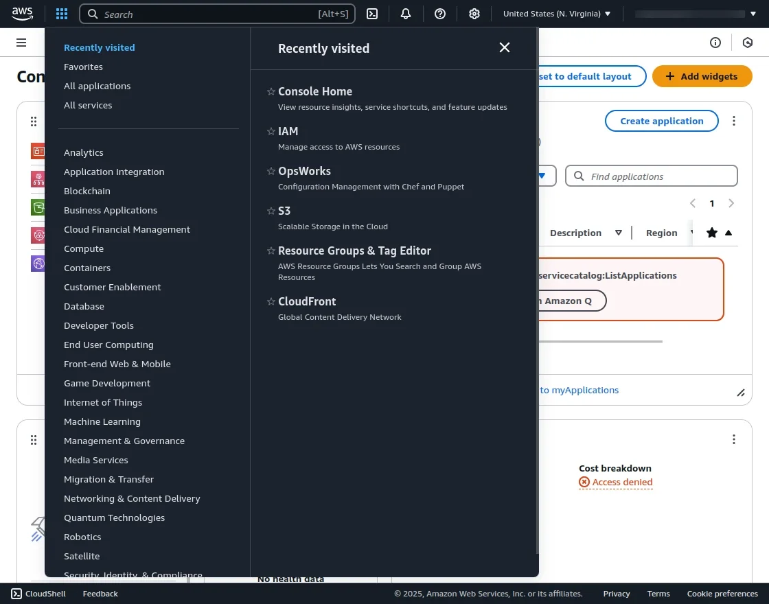Click the widget resize corner icon

[741, 393]
